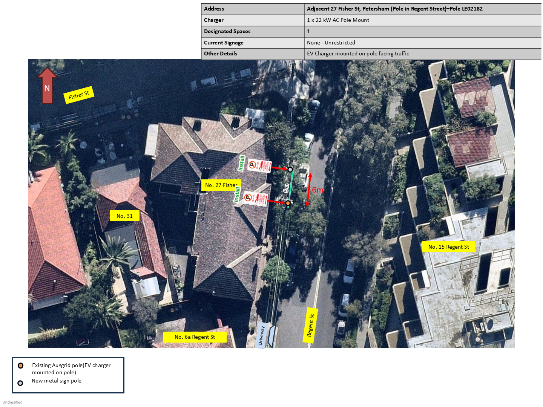Select the No. 6a Regent St label
The width and height of the screenshot is (543, 407).
[195, 337]
